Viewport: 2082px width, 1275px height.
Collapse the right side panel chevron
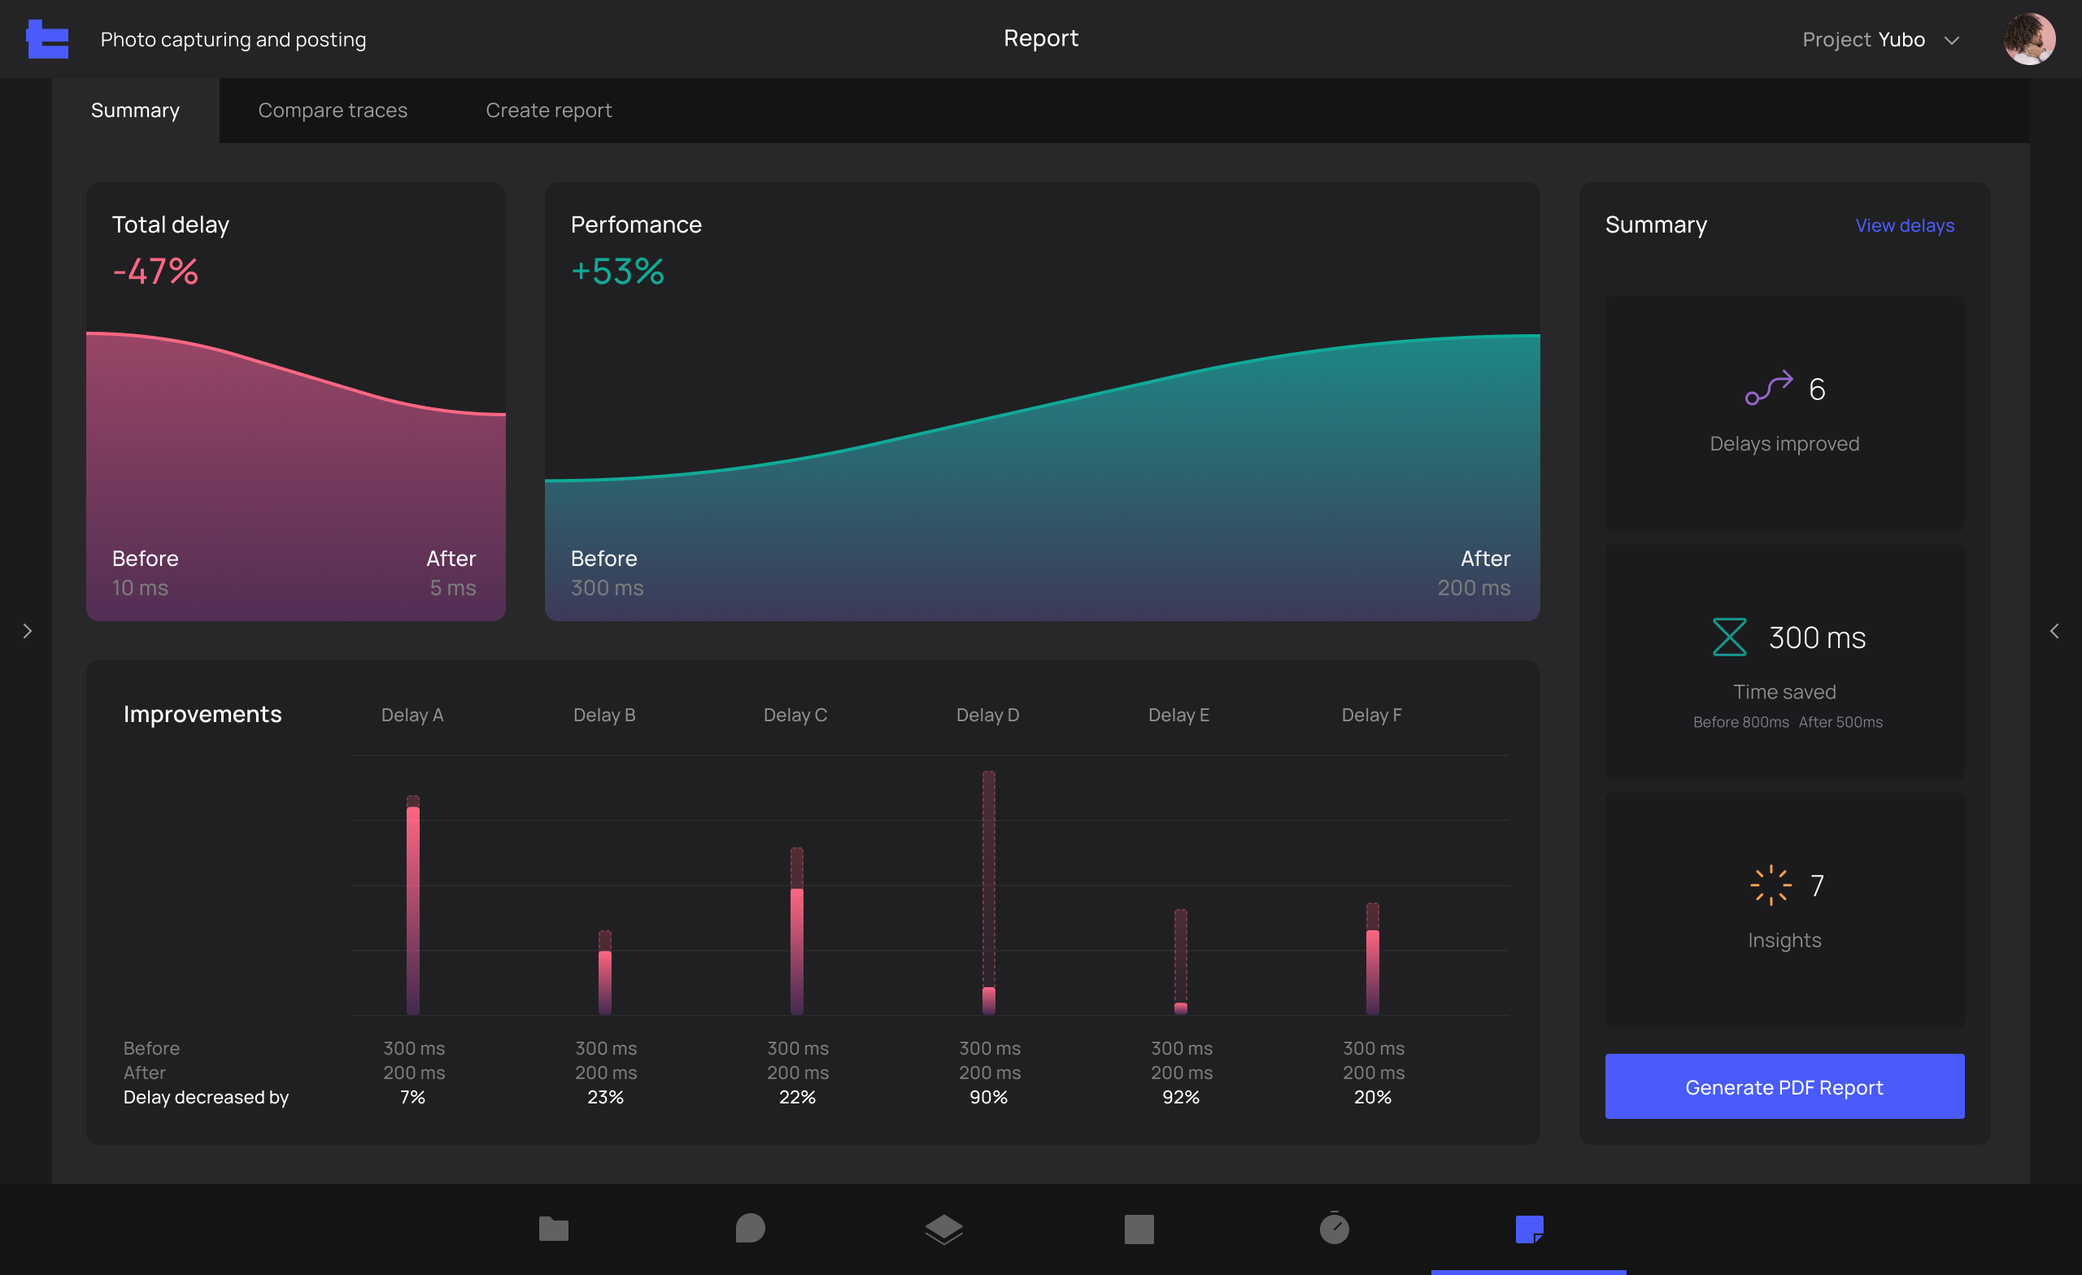click(2054, 631)
